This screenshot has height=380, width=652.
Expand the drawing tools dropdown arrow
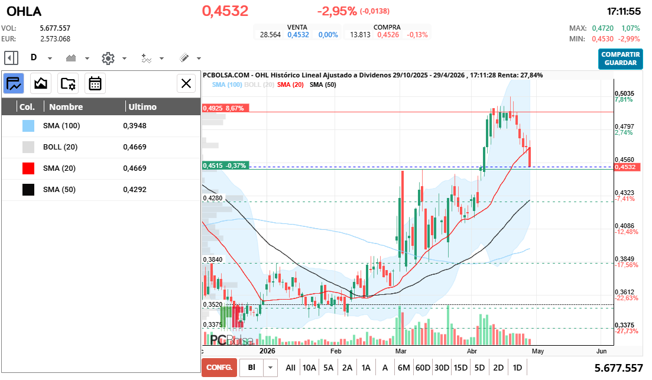click(199, 59)
